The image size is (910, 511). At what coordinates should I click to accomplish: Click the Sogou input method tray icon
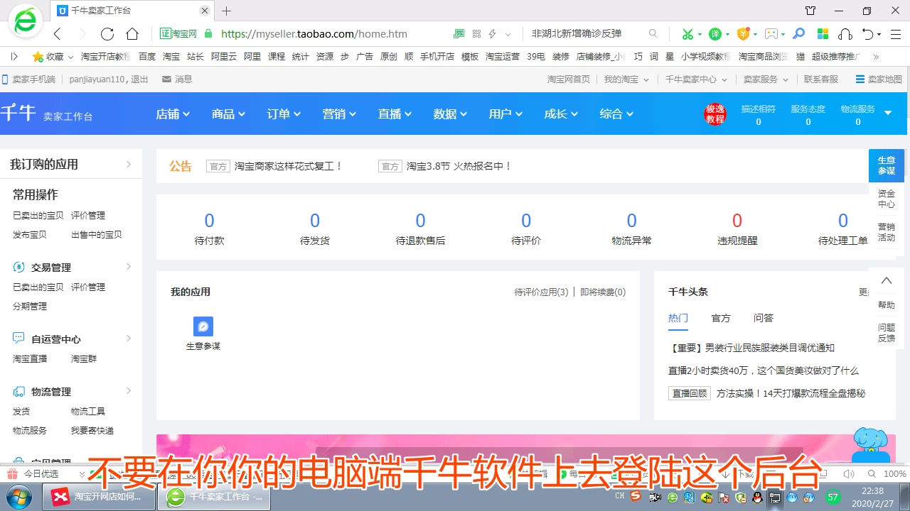coord(636,496)
